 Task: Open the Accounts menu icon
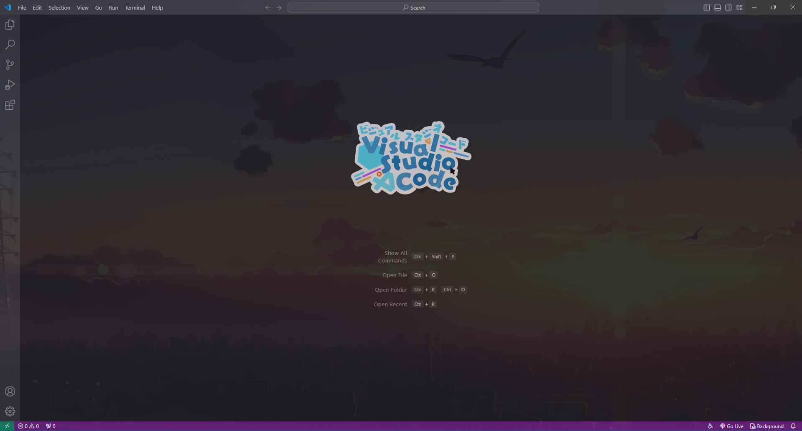pos(10,391)
